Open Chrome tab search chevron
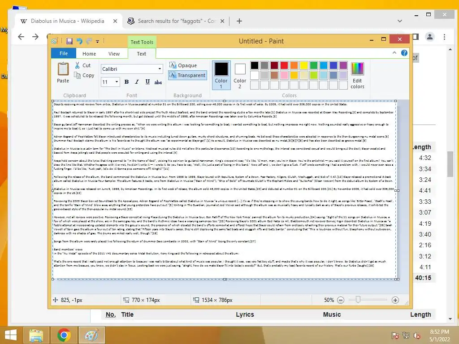The height and width of the screenshot is (344, 459). (x=399, y=21)
